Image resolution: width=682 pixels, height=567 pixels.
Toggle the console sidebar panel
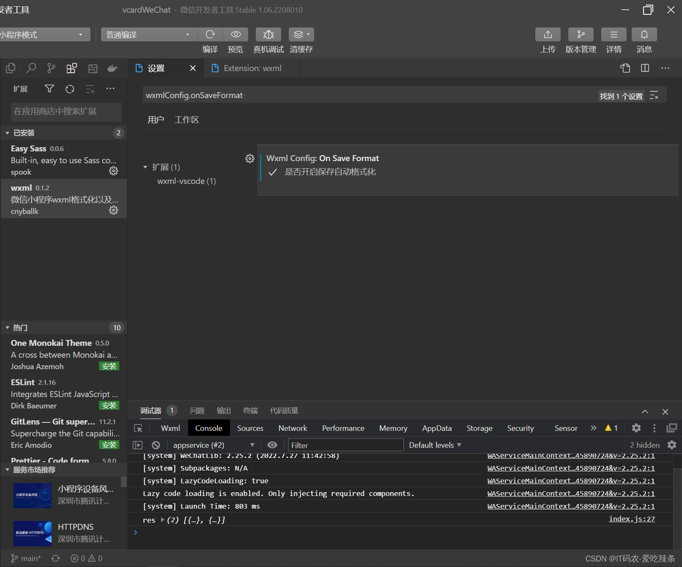point(137,445)
